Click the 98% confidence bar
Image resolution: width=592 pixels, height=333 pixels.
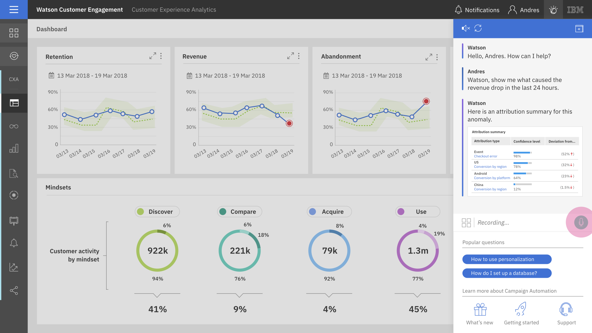[x=523, y=153]
